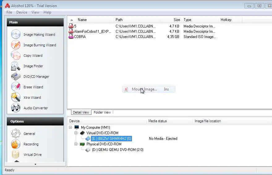Click the D: QEMU DVD-ROM drive icon
Viewport: 272px width, 175px height.
coord(88,150)
